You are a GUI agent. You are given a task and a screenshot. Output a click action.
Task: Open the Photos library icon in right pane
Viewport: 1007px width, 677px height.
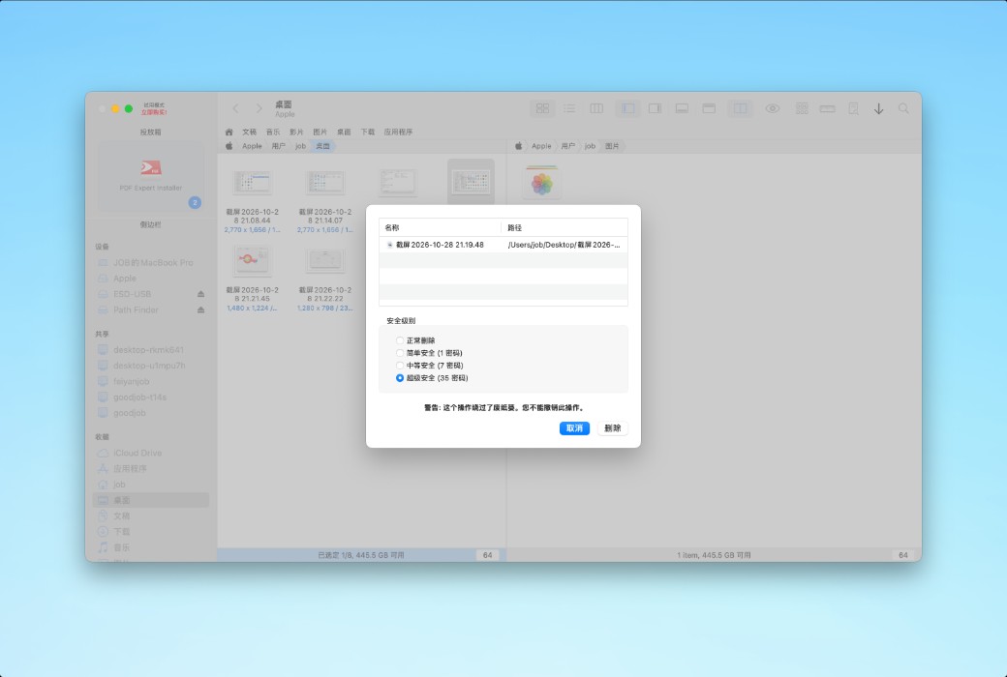tap(542, 182)
